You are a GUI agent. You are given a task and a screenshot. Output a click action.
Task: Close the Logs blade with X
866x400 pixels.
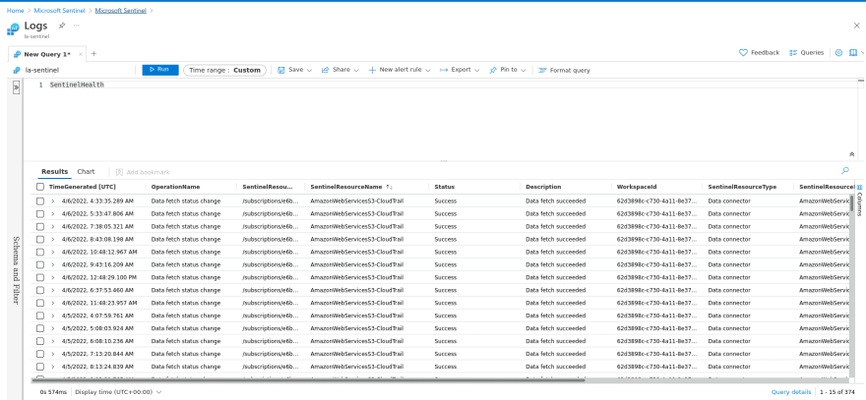pos(856,26)
